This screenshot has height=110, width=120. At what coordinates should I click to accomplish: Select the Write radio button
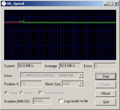pos(21,93)
